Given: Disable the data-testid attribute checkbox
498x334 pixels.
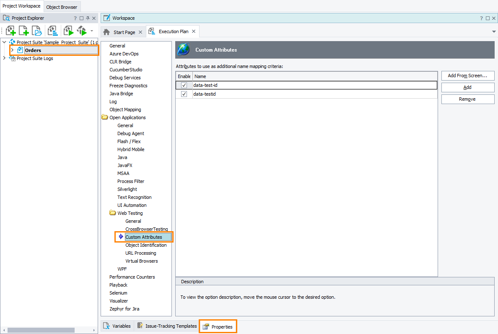Looking at the screenshot, I should pos(184,94).
